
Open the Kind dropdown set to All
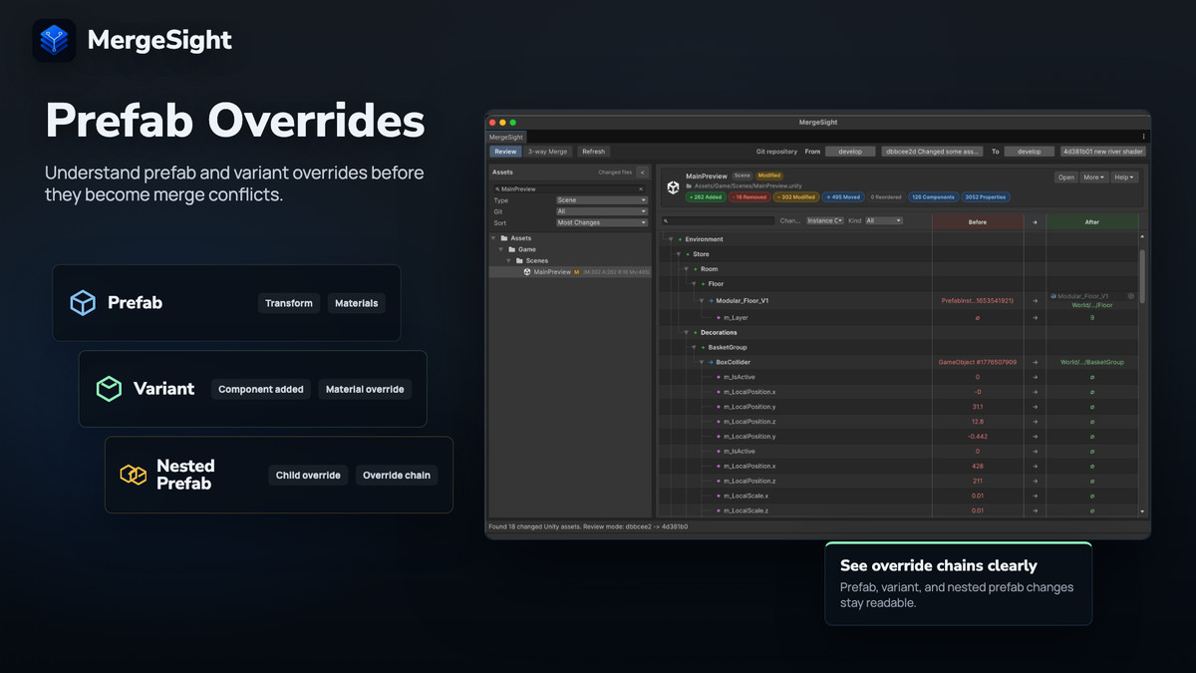tap(883, 220)
